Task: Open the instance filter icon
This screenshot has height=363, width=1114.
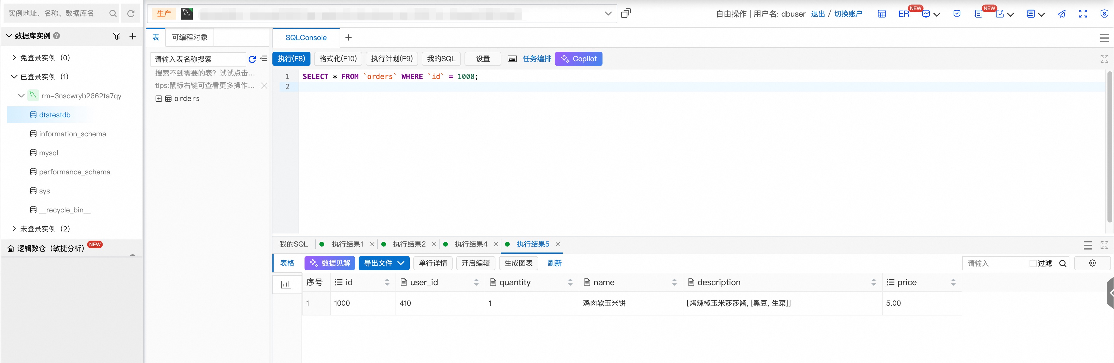Action: (x=117, y=36)
